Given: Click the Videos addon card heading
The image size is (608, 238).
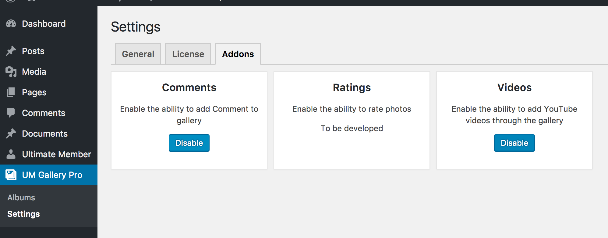Looking at the screenshot, I should coord(514,87).
